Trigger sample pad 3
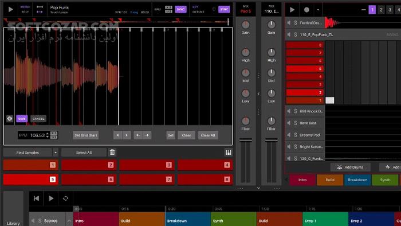The width and height of the screenshot is (401, 226). [x=147, y=165]
